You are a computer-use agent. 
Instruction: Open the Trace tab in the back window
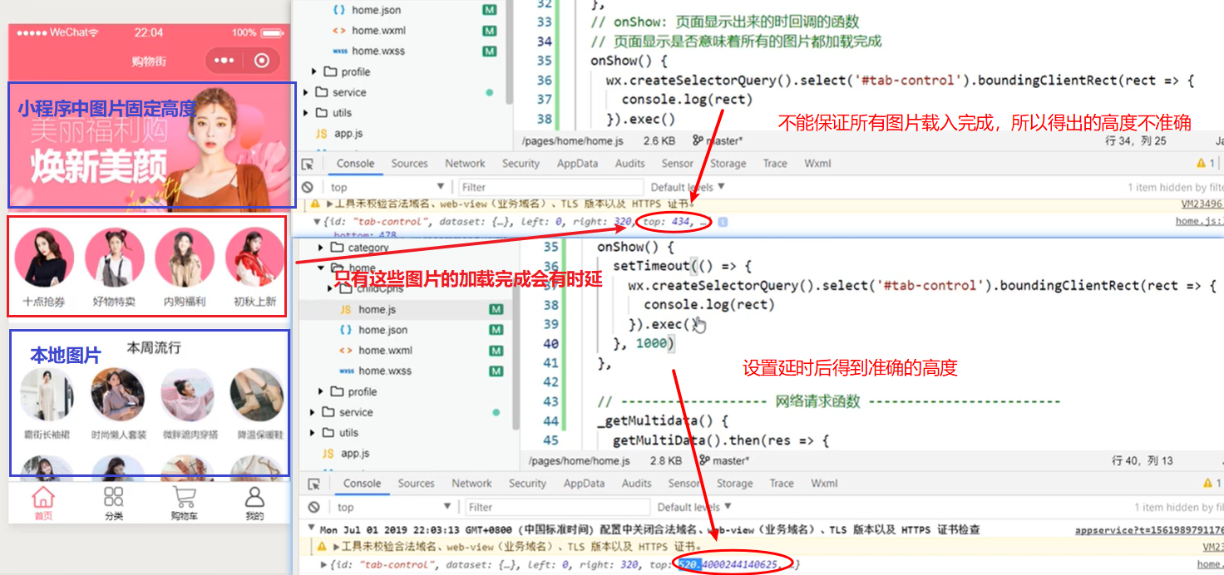[775, 164]
